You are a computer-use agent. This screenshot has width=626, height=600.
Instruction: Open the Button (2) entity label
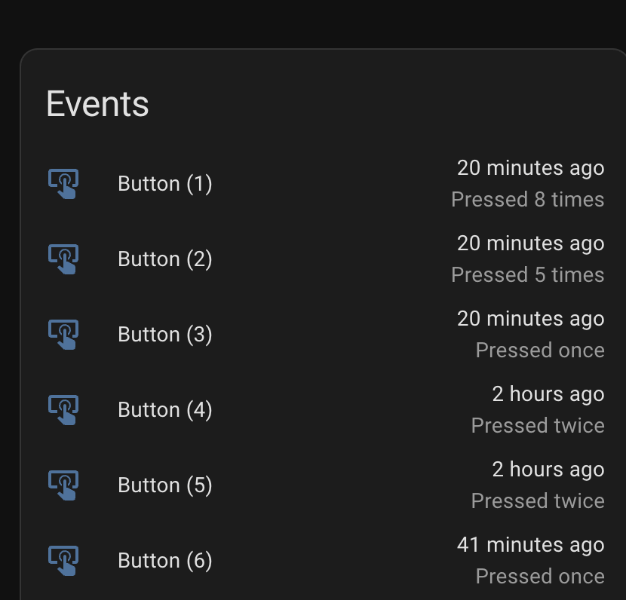165,259
